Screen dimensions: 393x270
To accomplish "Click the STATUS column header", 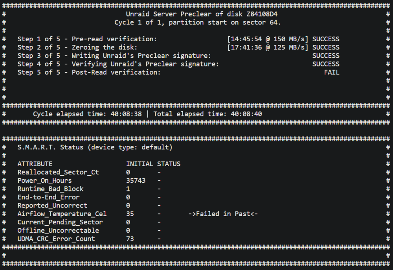I will pos(169,164).
